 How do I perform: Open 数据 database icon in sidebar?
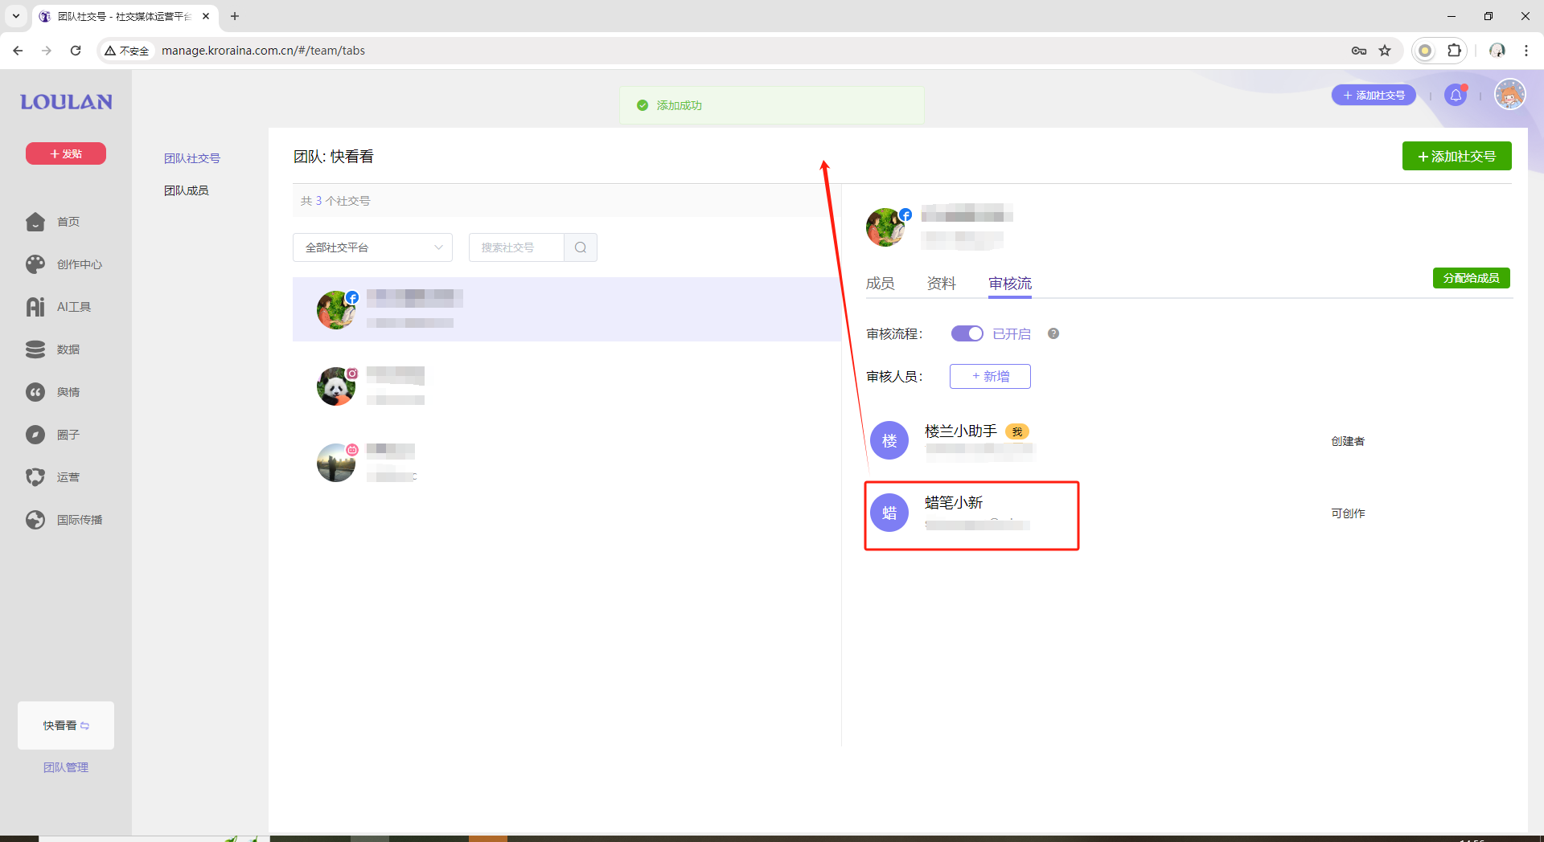tap(35, 349)
